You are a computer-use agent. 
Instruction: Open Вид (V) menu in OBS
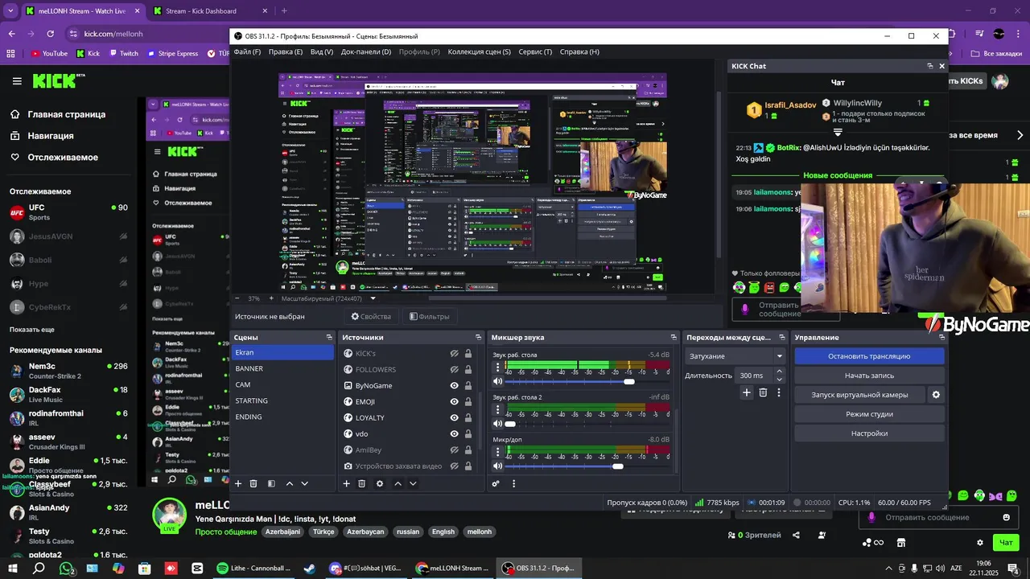[322, 51]
